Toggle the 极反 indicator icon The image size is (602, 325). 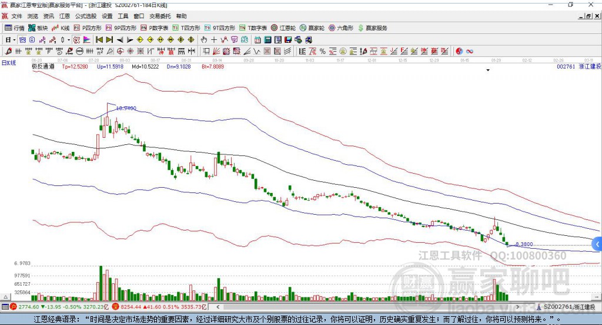[77, 40]
